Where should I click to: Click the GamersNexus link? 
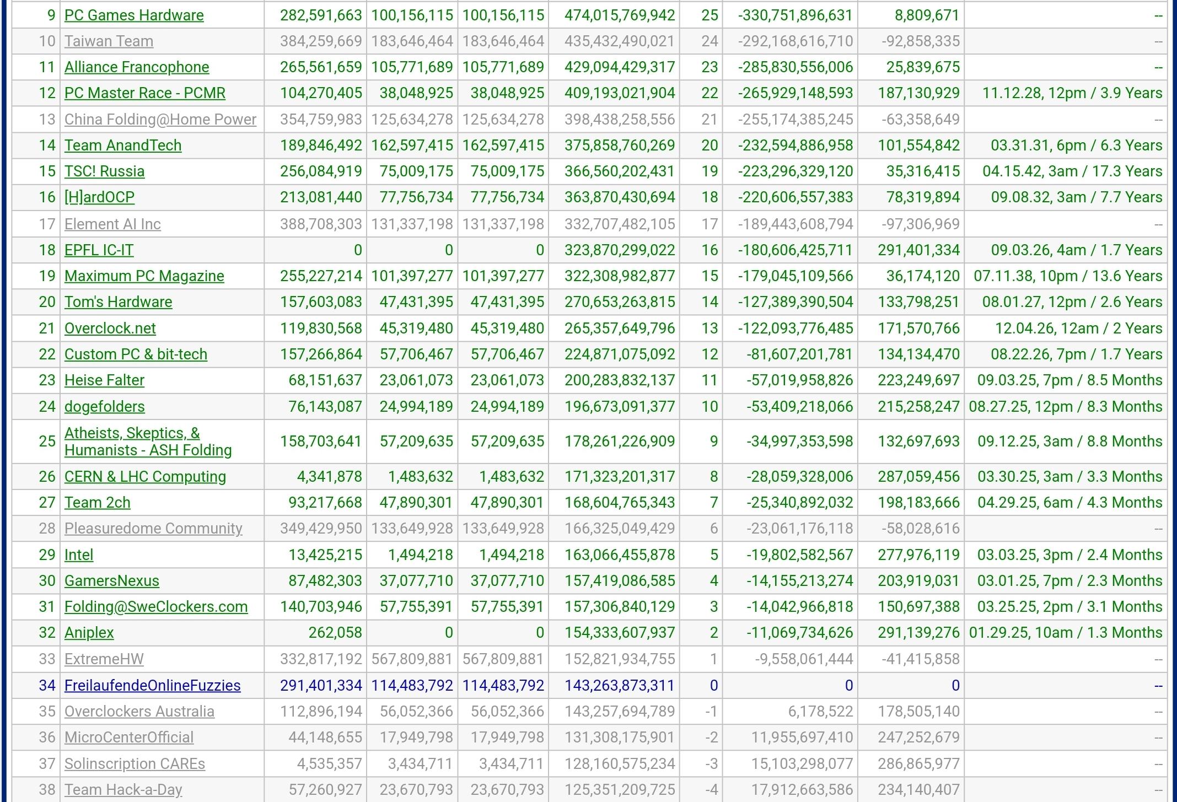(x=111, y=581)
